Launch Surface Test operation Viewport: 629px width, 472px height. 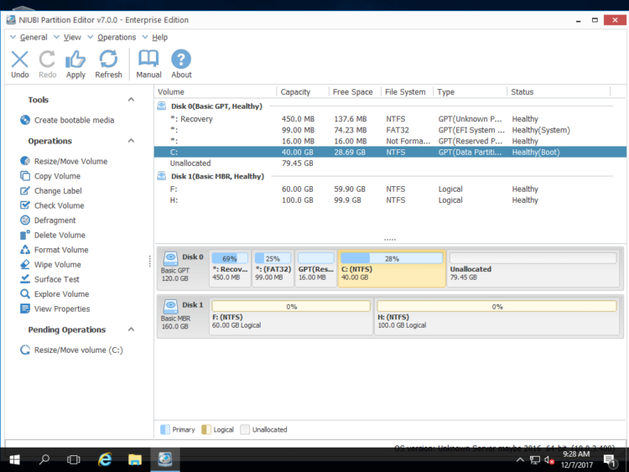tap(49, 279)
